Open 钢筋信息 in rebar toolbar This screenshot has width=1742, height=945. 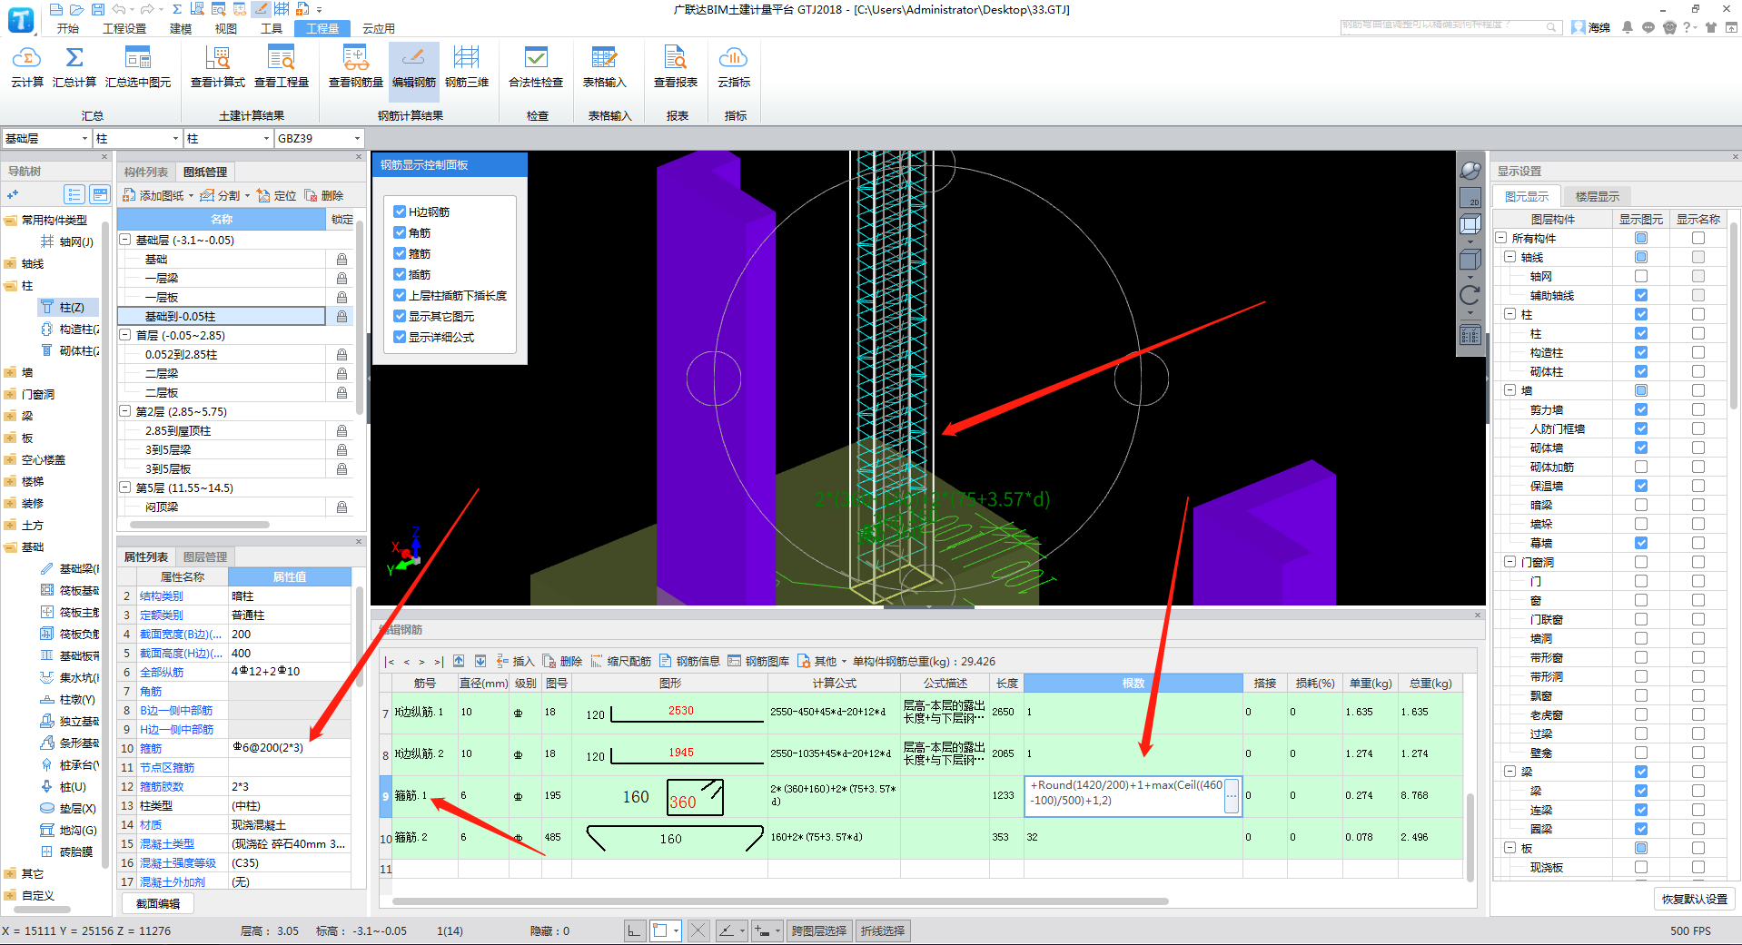690,661
